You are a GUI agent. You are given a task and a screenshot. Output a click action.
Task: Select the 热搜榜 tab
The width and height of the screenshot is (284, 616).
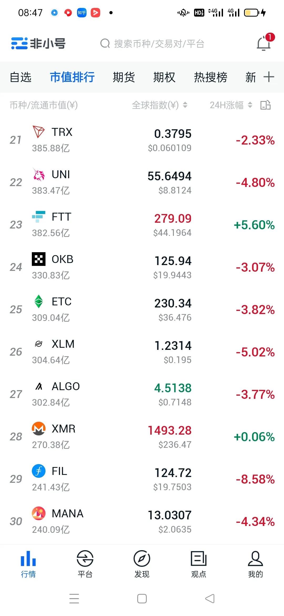point(210,77)
